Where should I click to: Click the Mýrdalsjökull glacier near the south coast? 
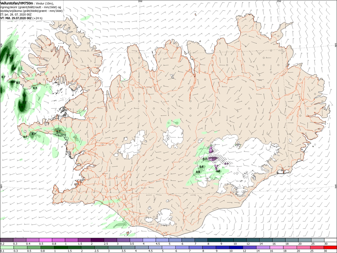pyautogui.click(x=165, y=217)
